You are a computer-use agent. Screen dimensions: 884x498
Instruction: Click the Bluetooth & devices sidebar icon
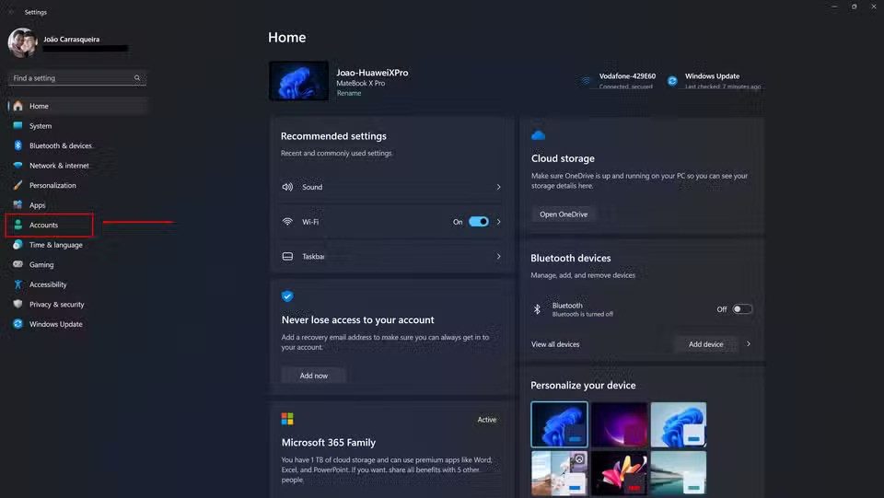coord(17,145)
